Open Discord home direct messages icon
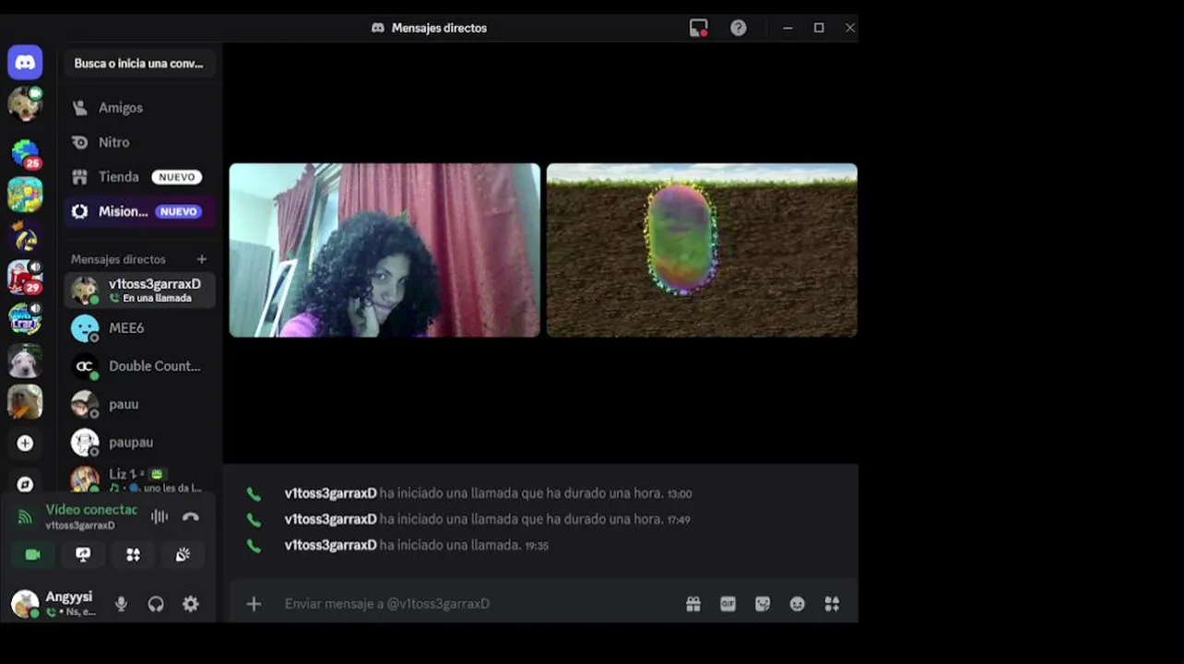Screen dimensions: 1184x664 pyautogui.click(x=25, y=63)
